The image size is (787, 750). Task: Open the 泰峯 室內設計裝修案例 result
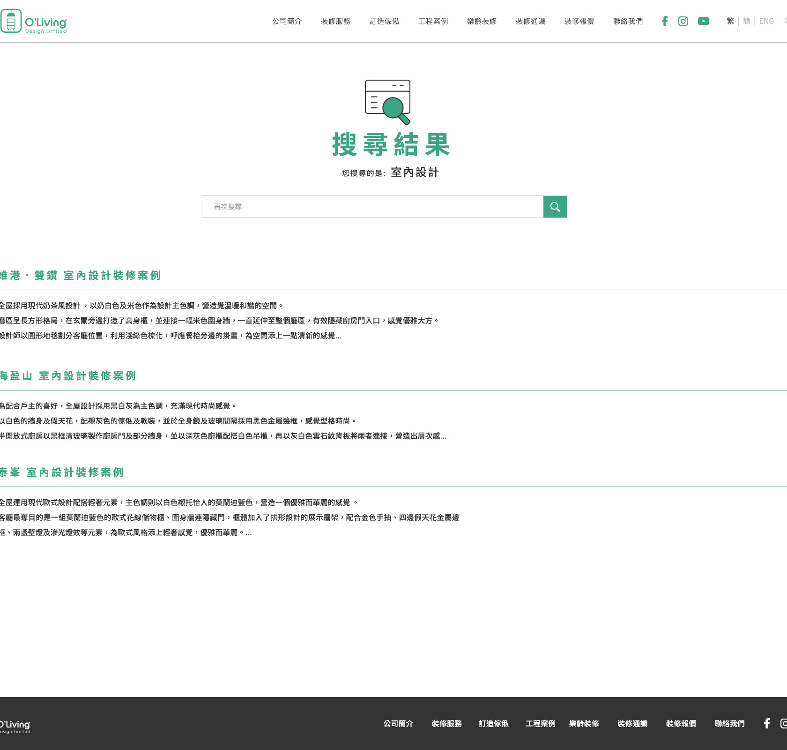pyautogui.click(x=62, y=472)
